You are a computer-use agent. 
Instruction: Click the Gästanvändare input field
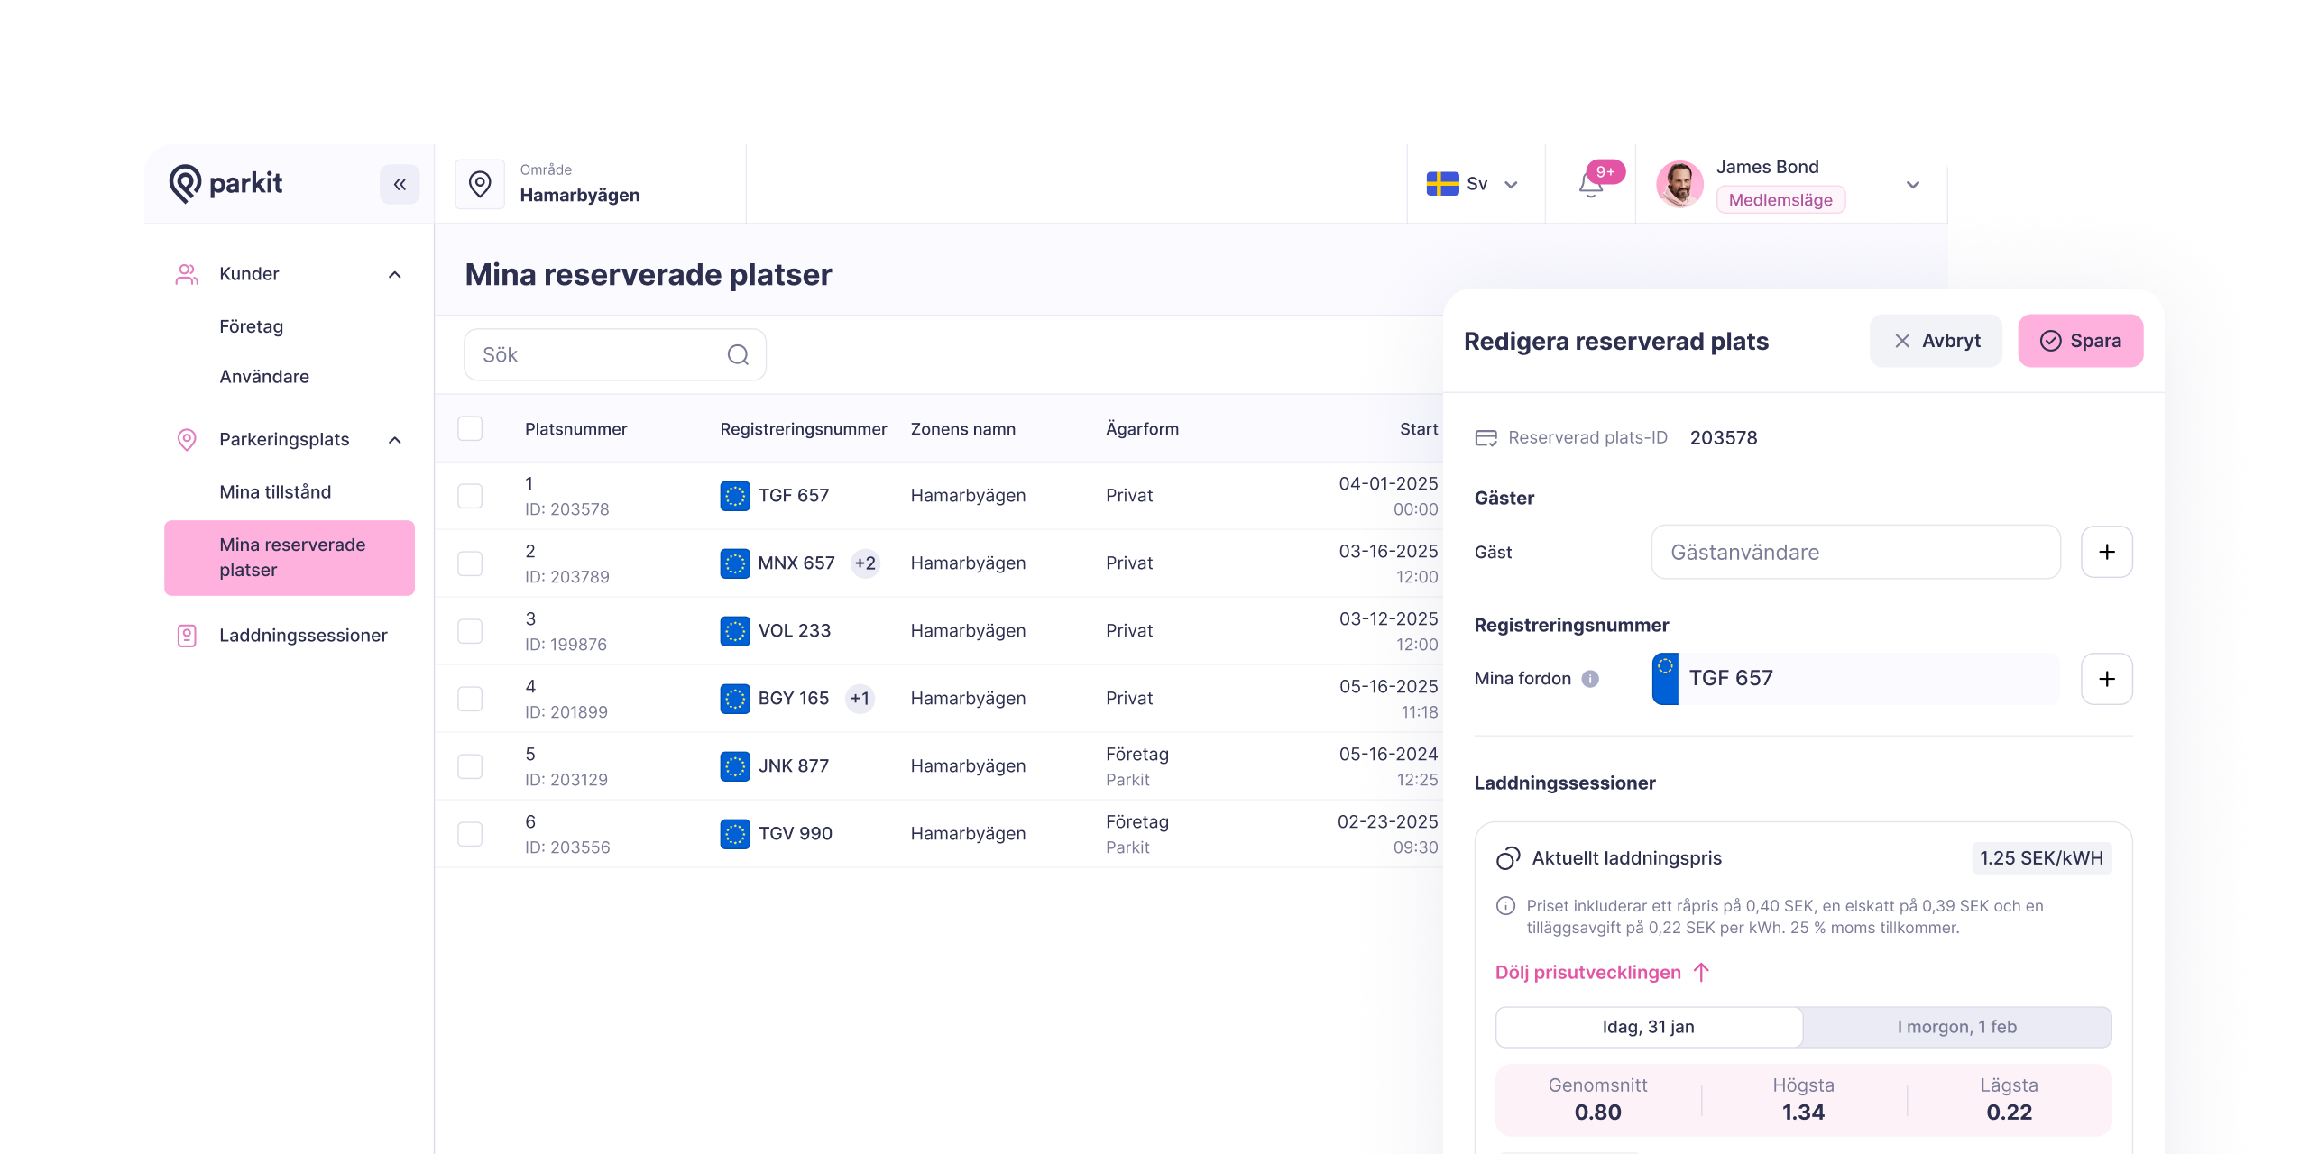(1855, 553)
